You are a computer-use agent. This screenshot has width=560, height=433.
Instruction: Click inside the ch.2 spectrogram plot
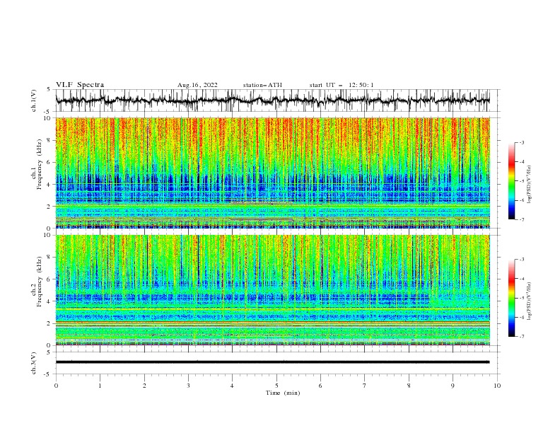tap(272, 290)
